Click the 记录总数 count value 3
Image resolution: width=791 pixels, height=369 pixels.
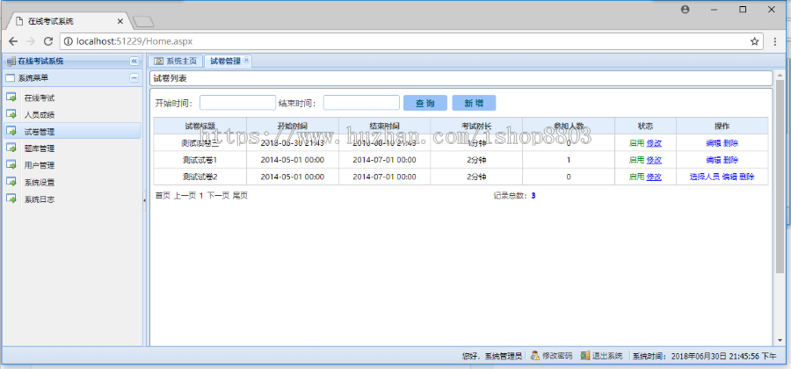coord(533,196)
